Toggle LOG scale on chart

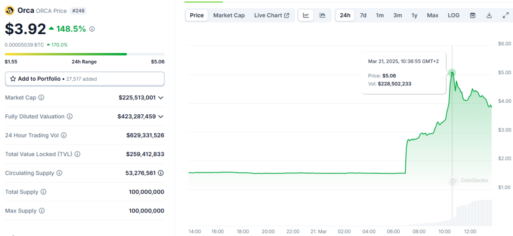point(454,15)
